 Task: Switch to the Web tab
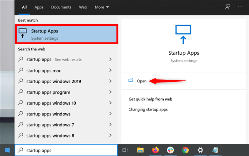pos(83,7)
